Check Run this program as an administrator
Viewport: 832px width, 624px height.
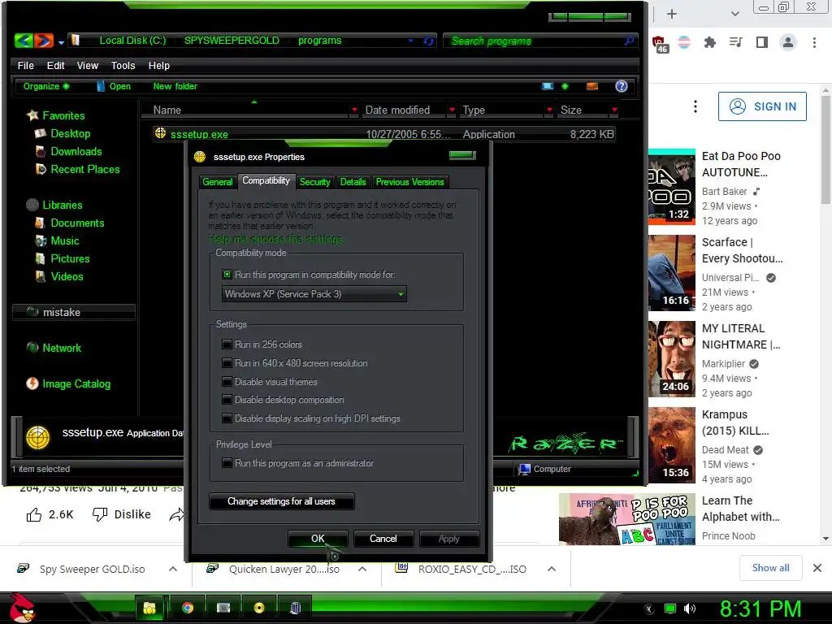click(227, 463)
